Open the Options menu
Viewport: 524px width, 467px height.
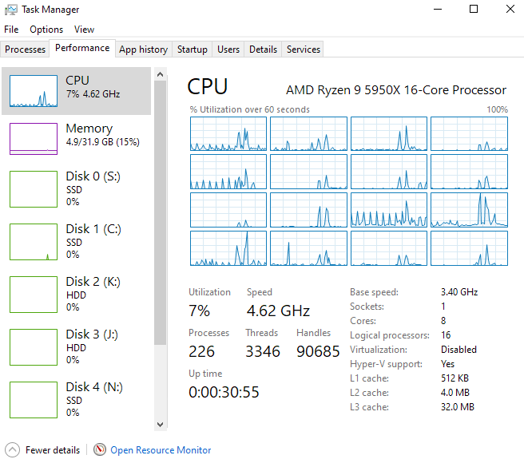[46, 30]
